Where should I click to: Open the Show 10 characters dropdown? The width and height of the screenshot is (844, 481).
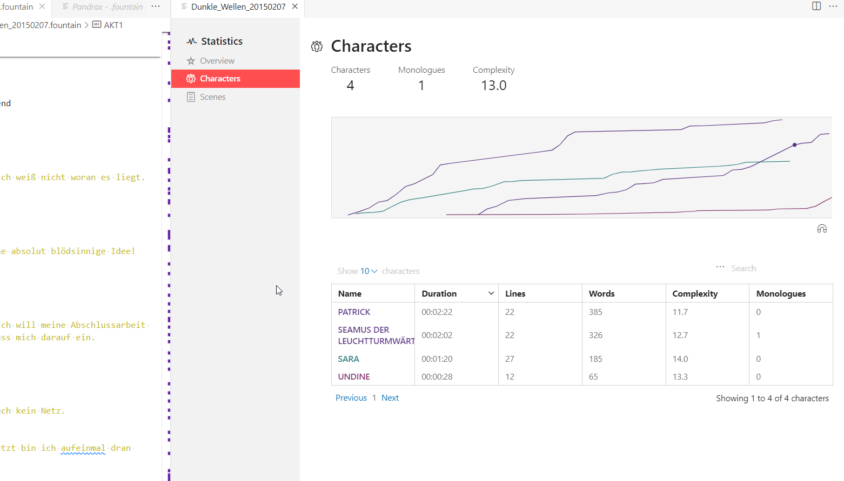(x=369, y=271)
